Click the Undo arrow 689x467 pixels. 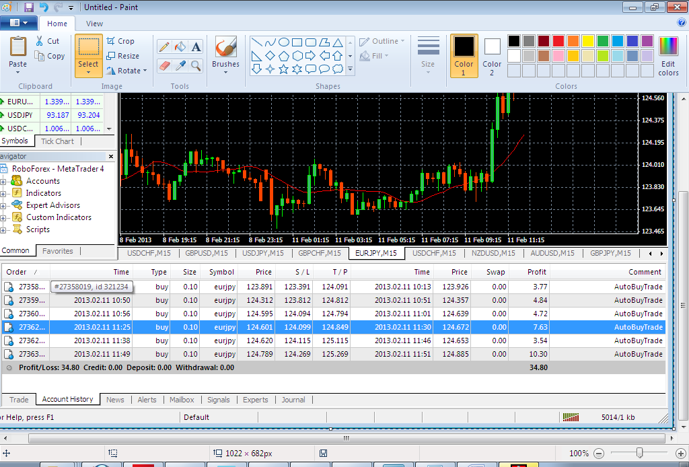pos(44,7)
